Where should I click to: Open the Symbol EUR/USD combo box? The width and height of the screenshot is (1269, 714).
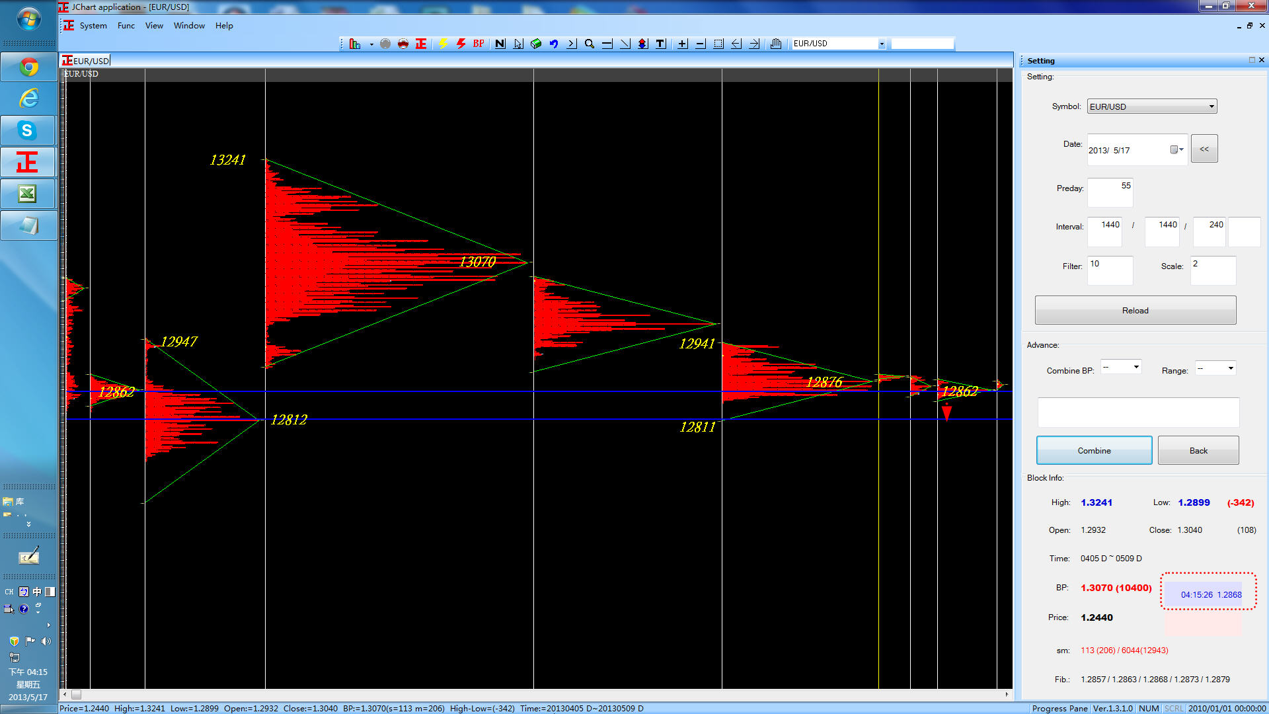point(1152,106)
